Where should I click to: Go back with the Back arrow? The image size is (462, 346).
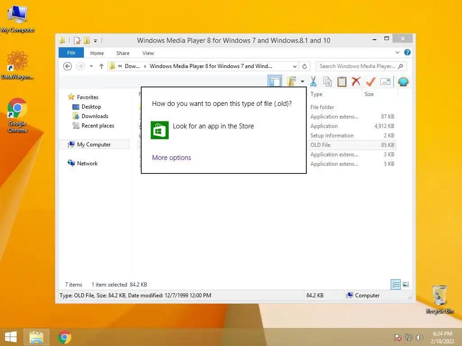point(68,66)
